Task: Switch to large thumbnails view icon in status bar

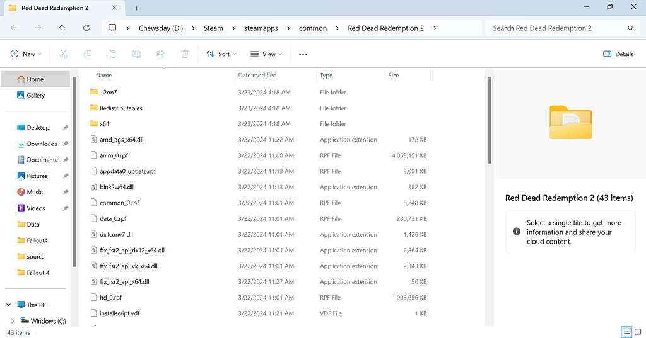Action: tap(638, 332)
